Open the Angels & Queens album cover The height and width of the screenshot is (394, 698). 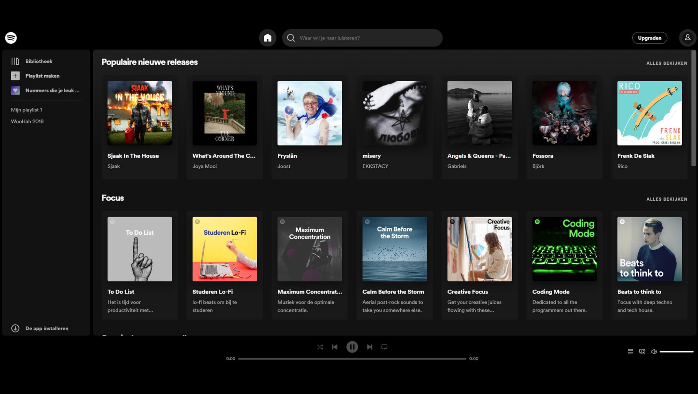(480, 113)
